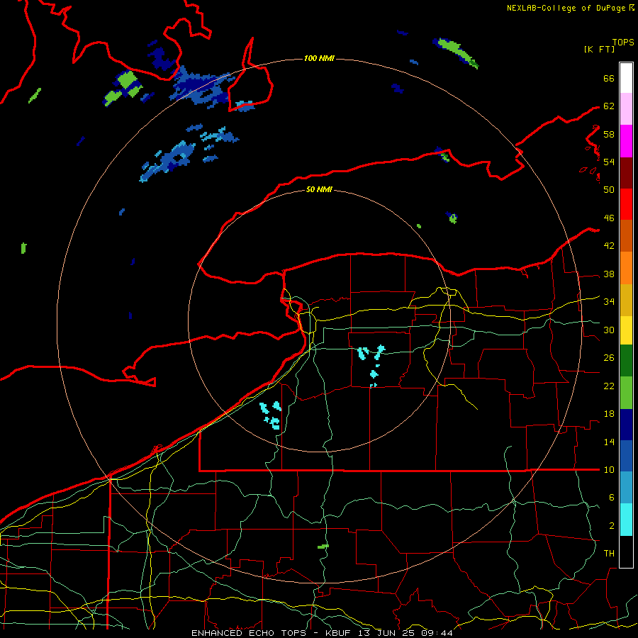Select the light pink legend swatch
638x638 pixels.
(x=626, y=109)
